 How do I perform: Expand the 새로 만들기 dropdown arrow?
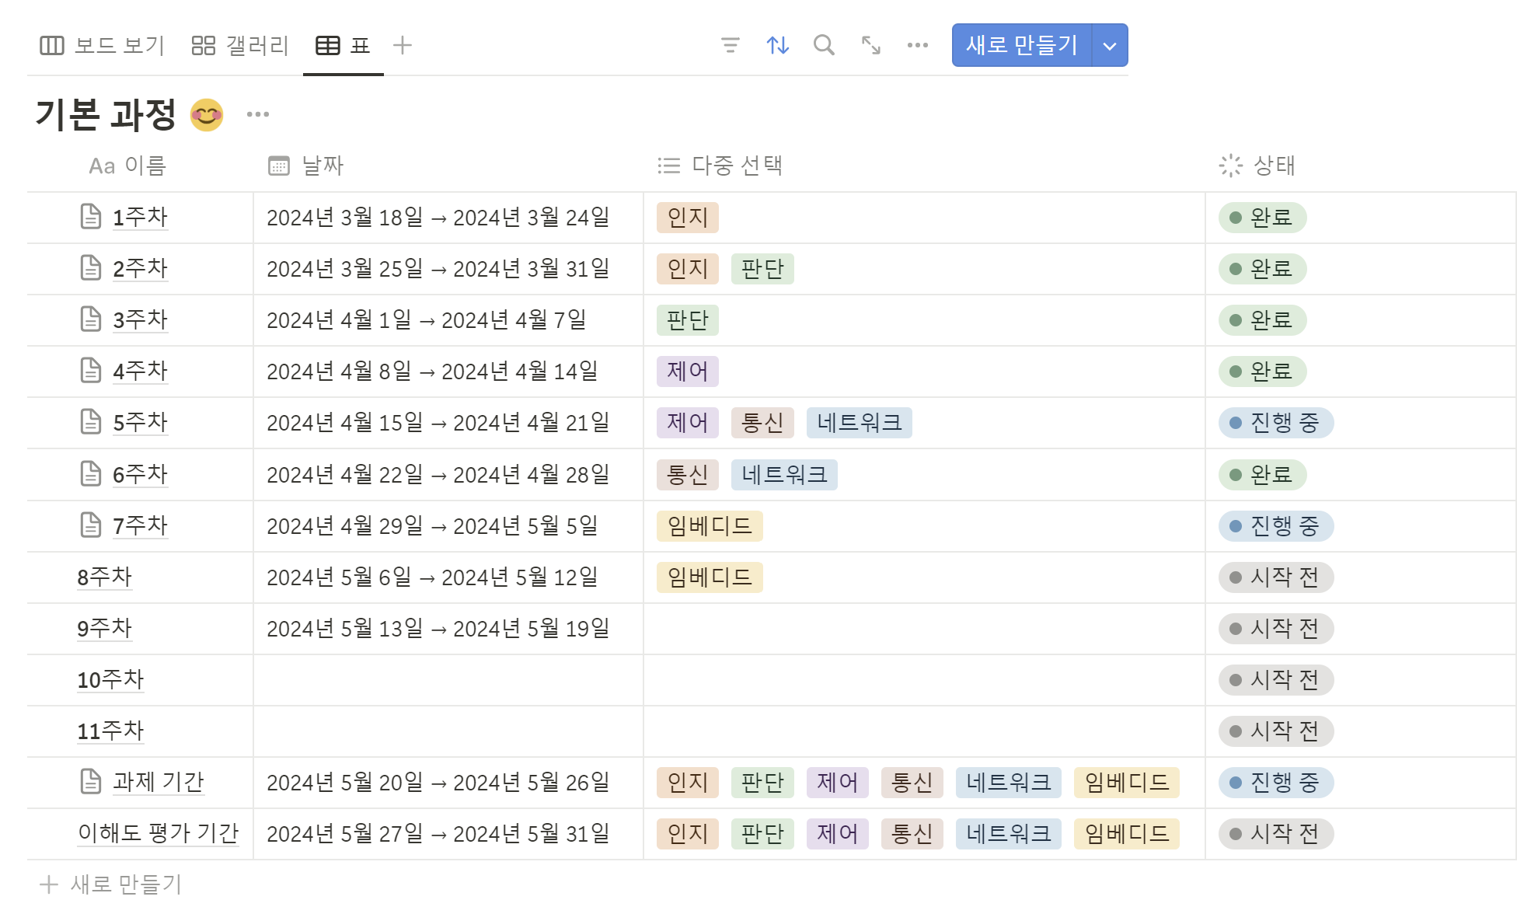coord(1110,46)
